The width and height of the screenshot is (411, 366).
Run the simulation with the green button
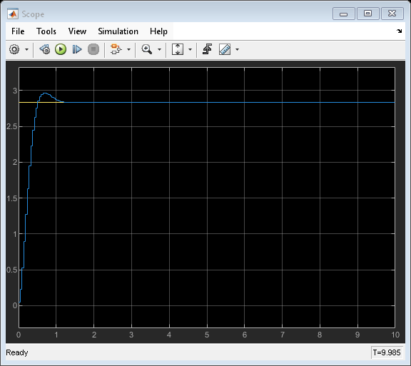61,49
